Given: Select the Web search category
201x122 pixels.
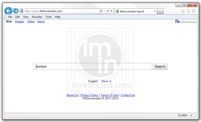Looking at the screenshot, I should point(9,21).
